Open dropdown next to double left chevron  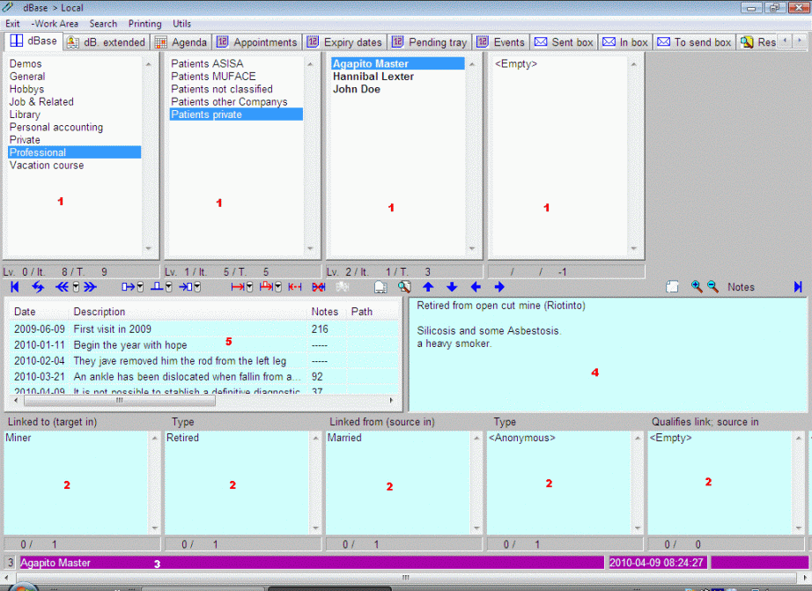click(76, 287)
